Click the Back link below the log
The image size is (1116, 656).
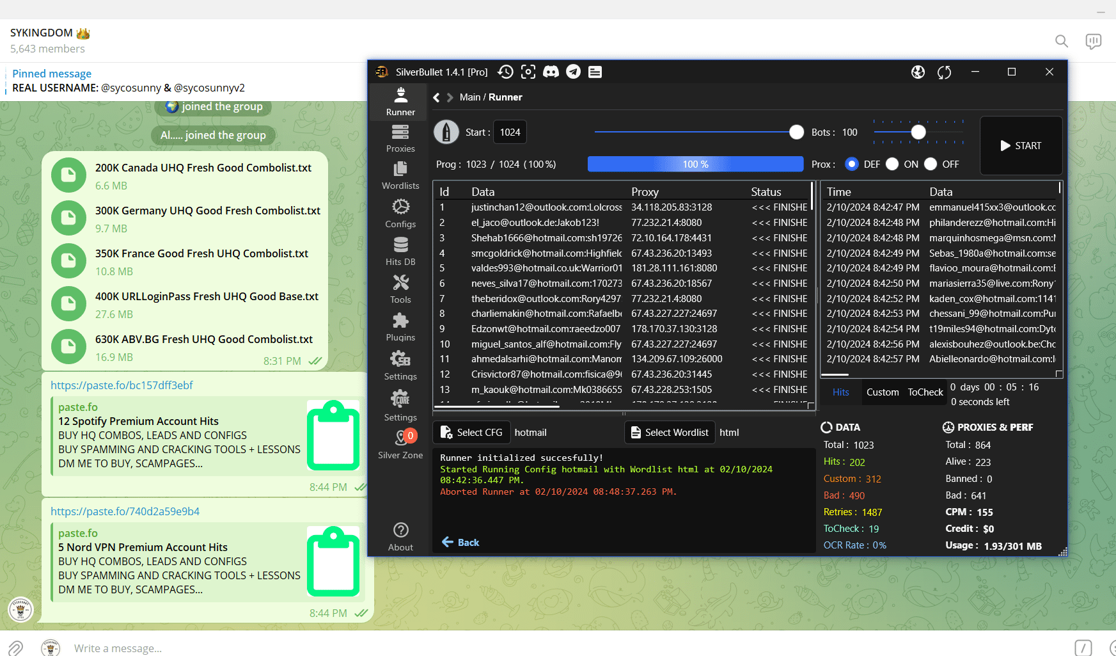[x=460, y=543]
